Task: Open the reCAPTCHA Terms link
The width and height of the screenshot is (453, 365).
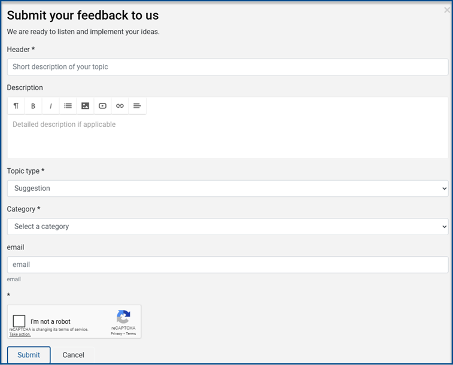Action: pyautogui.click(x=130, y=333)
